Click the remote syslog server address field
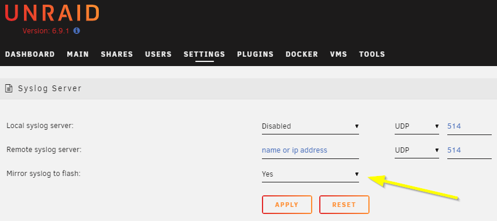 pos(310,150)
